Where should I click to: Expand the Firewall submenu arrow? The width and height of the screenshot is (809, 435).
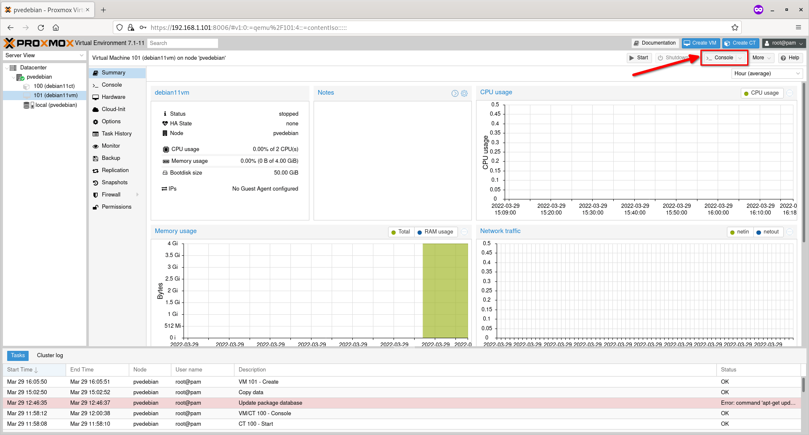138,195
